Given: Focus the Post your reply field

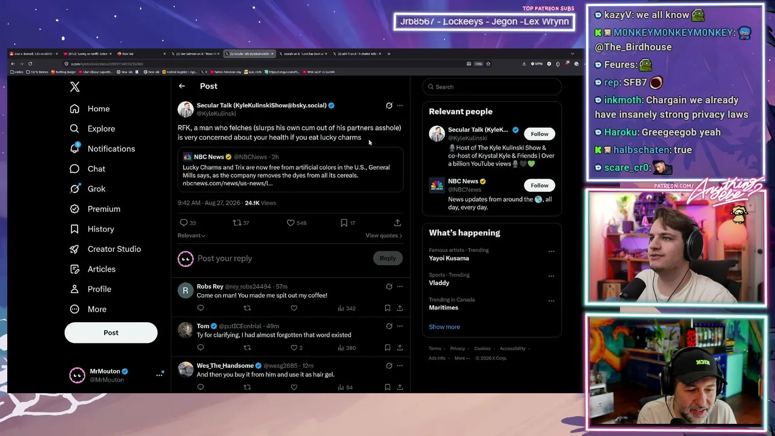Looking at the screenshot, I should pyautogui.click(x=282, y=259).
